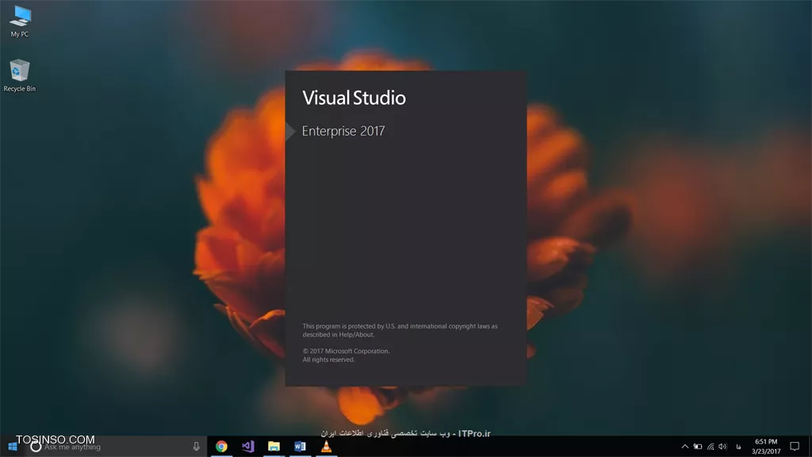This screenshot has height=457, width=812.
Task: Open the Windows Start menu
Action: tap(13, 447)
